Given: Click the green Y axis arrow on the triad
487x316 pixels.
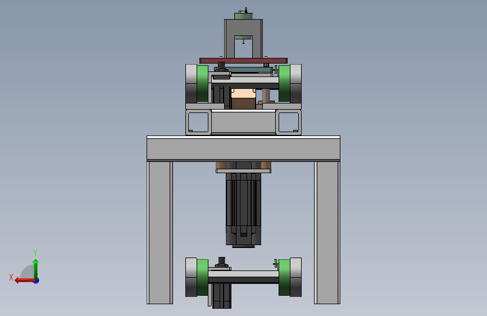Looking at the screenshot, I should 36,269.
